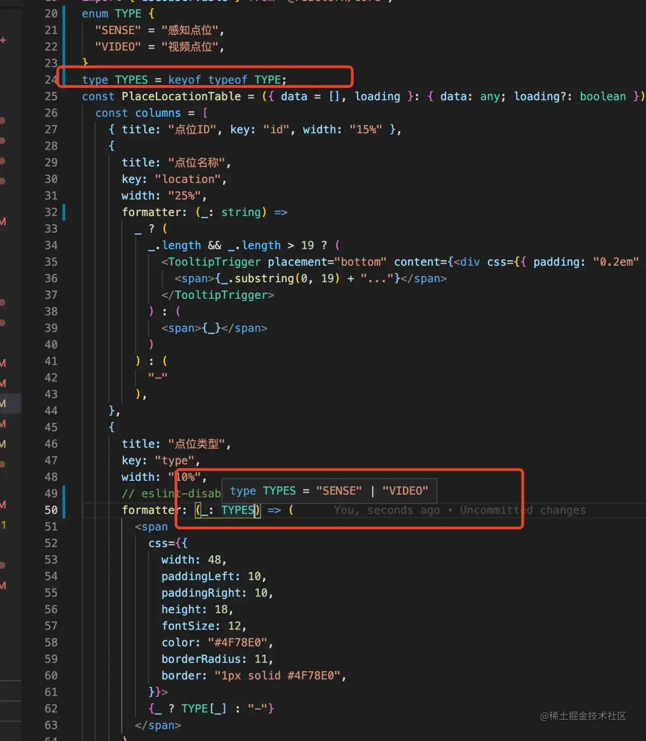Click the teal change bar beside line 50
The image size is (646, 741).
pos(64,510)
